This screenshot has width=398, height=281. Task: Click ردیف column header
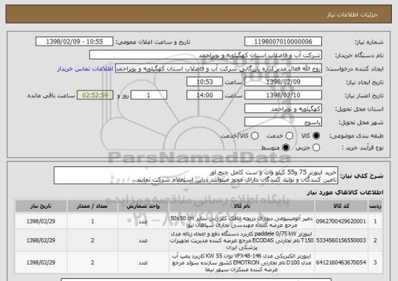click(x=375, y=206)
